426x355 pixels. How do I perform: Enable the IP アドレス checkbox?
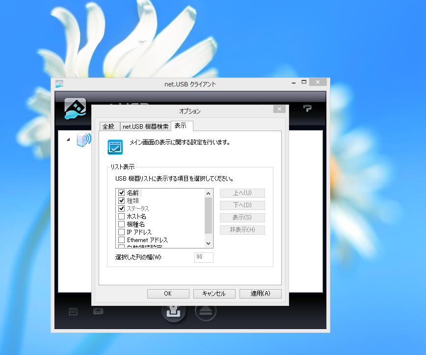click(x=121, y=232)
